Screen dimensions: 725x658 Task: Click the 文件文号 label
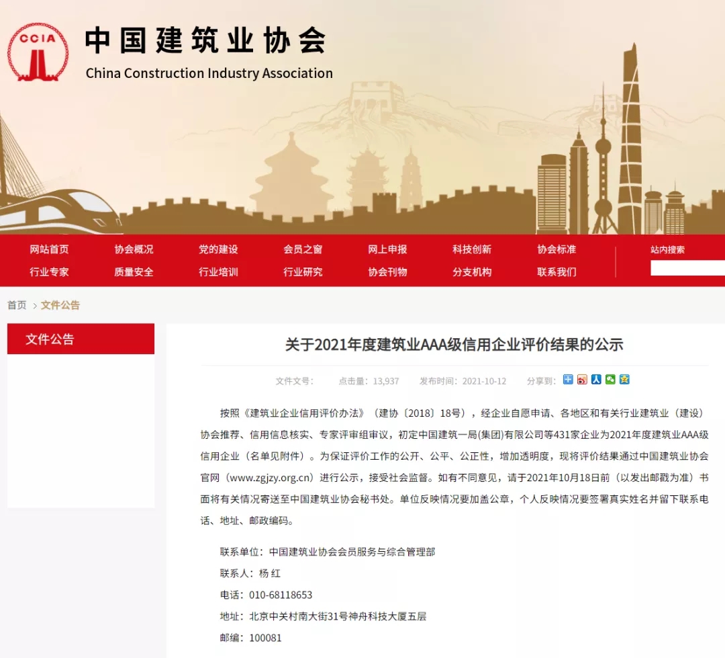tap(295, 381)
